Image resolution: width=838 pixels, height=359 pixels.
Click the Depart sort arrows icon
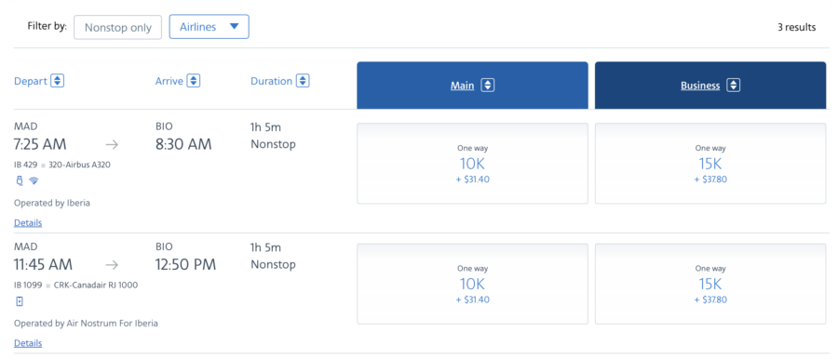coord(58,81)
